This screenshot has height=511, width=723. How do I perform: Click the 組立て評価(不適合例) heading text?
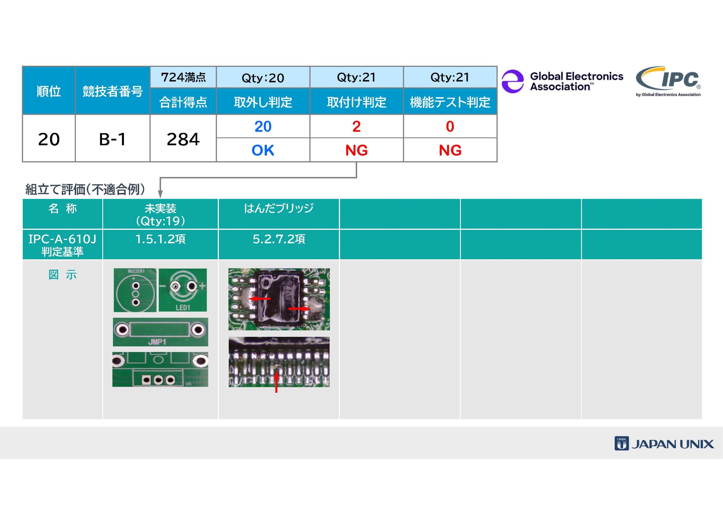(85, 189)
